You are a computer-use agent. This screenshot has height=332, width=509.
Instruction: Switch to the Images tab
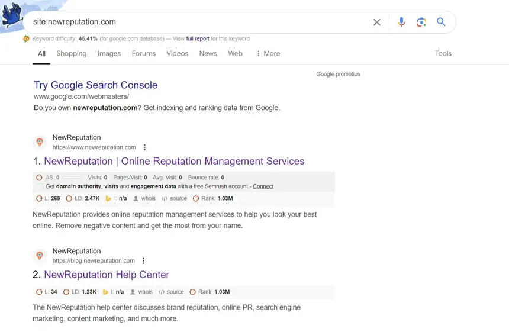tap(109, 53)
